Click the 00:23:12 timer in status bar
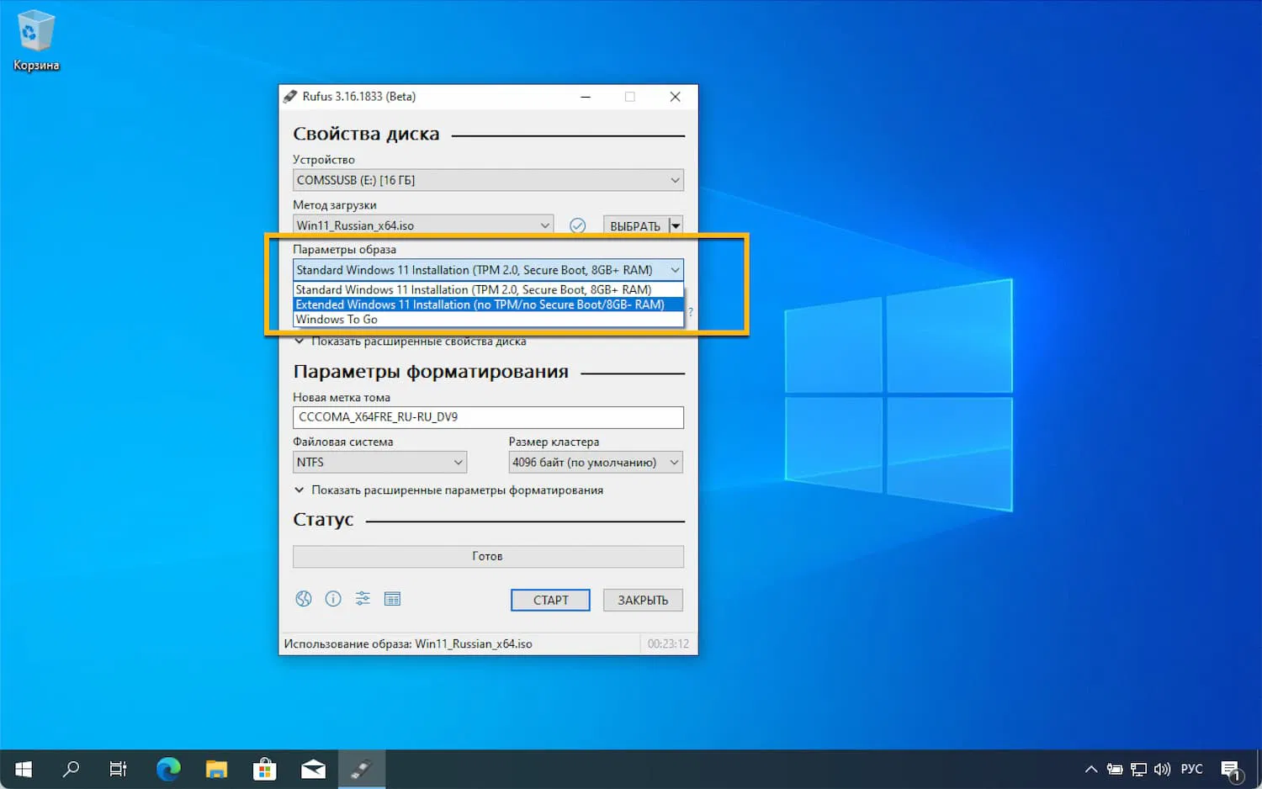This screenshot has width=1262, height=789. click(668, 644)
